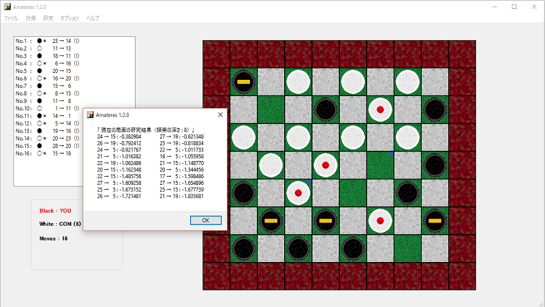Pick the leftmost black king in the sixth row from top
This screenshot has height=307, width=545.
(270, 220)
